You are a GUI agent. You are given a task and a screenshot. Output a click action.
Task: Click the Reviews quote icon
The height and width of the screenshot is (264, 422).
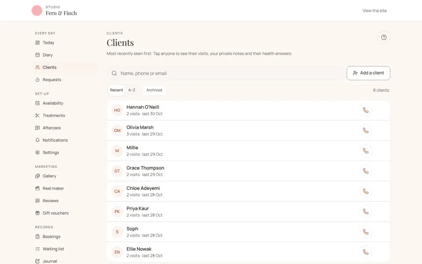[38, 201]
